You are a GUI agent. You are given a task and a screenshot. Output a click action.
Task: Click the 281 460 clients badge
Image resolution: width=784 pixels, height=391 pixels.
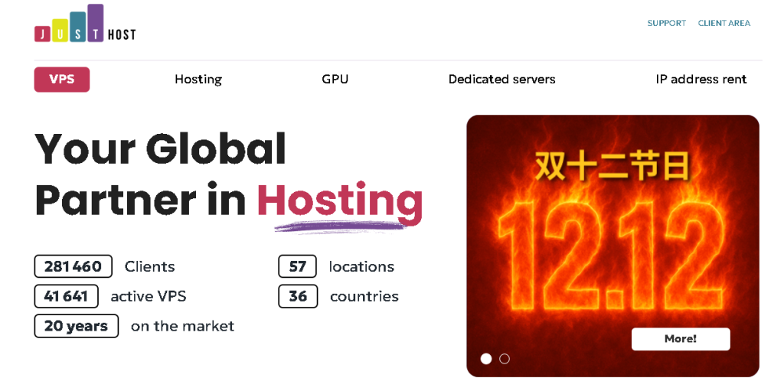[x=73, y=266]
